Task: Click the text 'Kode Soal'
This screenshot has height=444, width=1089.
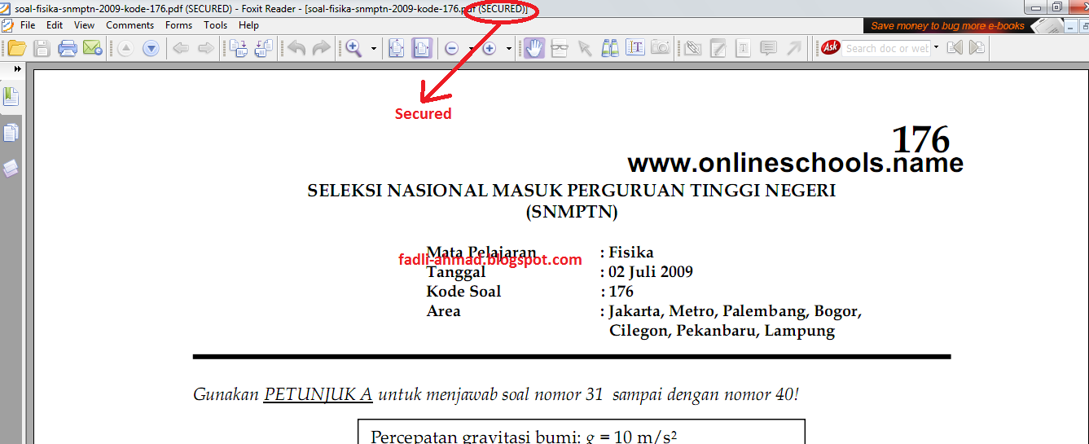Action: point(463,292)
